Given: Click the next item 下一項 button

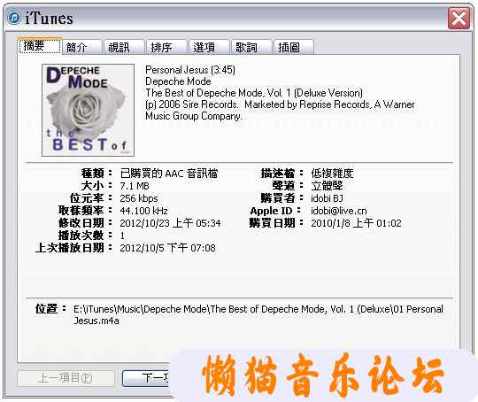Looking at the screenshot, I should point(146,378).
